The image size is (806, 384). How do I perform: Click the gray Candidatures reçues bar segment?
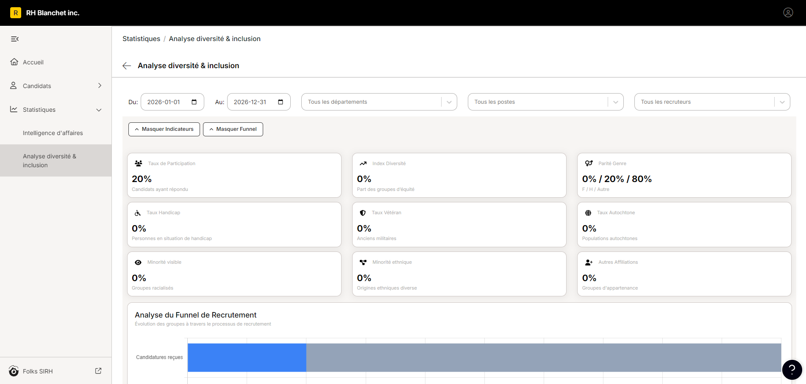(x=544, y=357)
